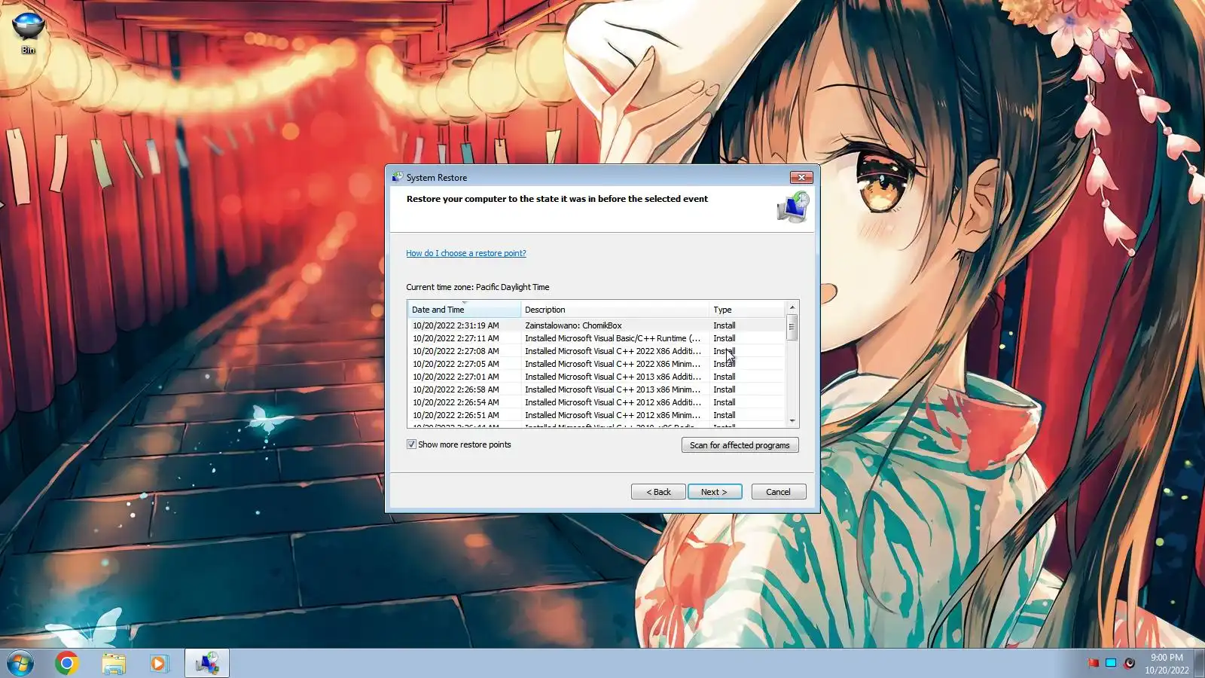The width and height of the screenshot is (1205, 678).
Task: Sort list by the Type column header
Action: coord(746,310)
